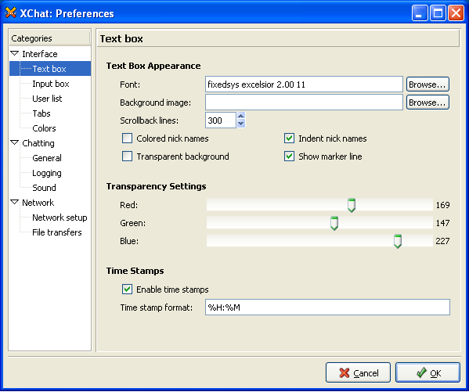Viewport: 469px width, 392px height.
Task: Click the Blue value 227
Action: pos(442,241)
